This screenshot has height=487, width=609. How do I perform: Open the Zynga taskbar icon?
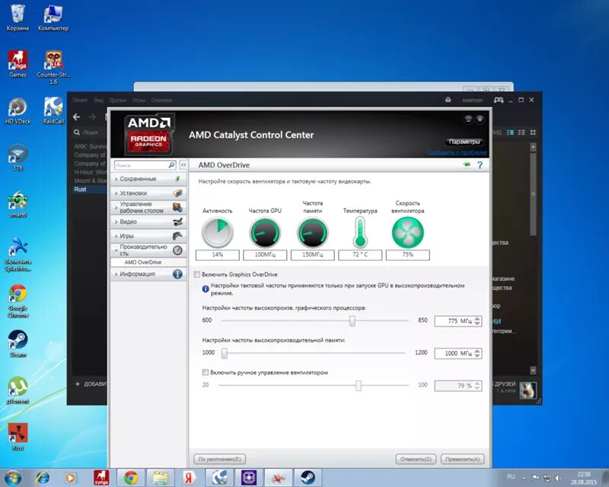[x=101, y=477]
